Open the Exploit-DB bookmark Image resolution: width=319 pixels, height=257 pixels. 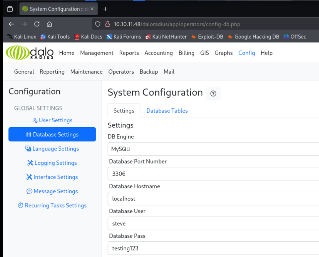[207, 37]
